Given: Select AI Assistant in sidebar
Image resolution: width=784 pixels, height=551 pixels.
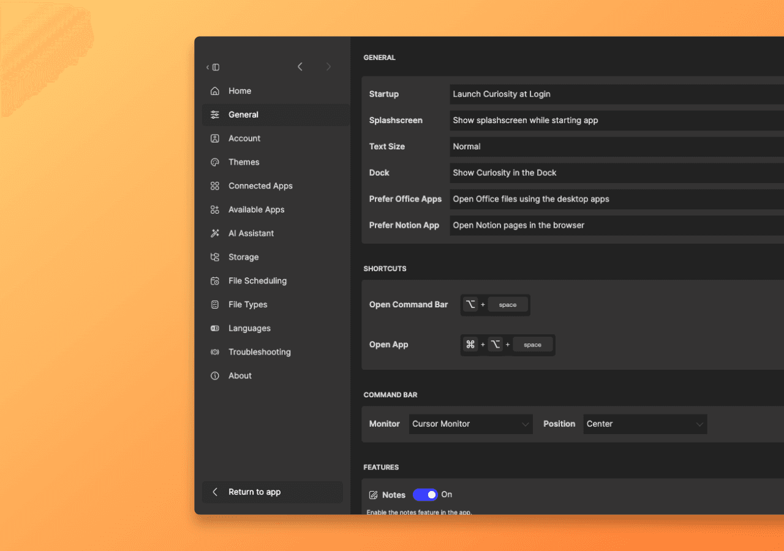Looking at the screenshot, I should click(276, 233).
